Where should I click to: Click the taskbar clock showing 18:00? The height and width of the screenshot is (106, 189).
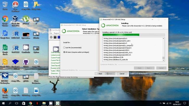[177, 103]
